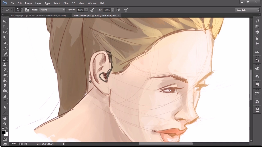This screenshot has height=147, width=262.
Task: Toggle the brush panel button
Action: [x=27, y=10]
